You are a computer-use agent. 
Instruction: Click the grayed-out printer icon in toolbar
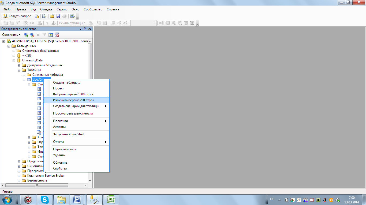[64, 16]
